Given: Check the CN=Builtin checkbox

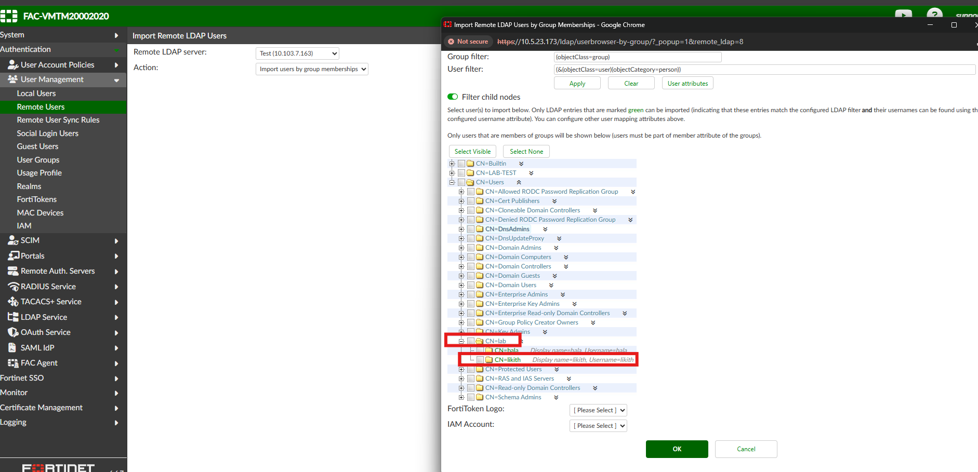Looking at the screenshot, I should pyautogui.click(x=461, y=164).
